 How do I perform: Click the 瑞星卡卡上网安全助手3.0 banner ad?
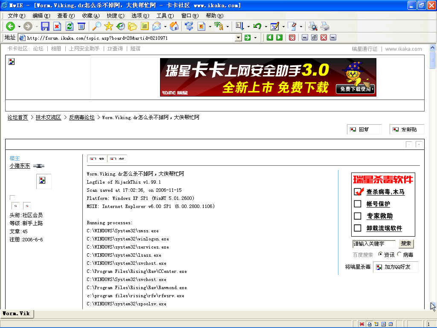[x=268, y=77]
